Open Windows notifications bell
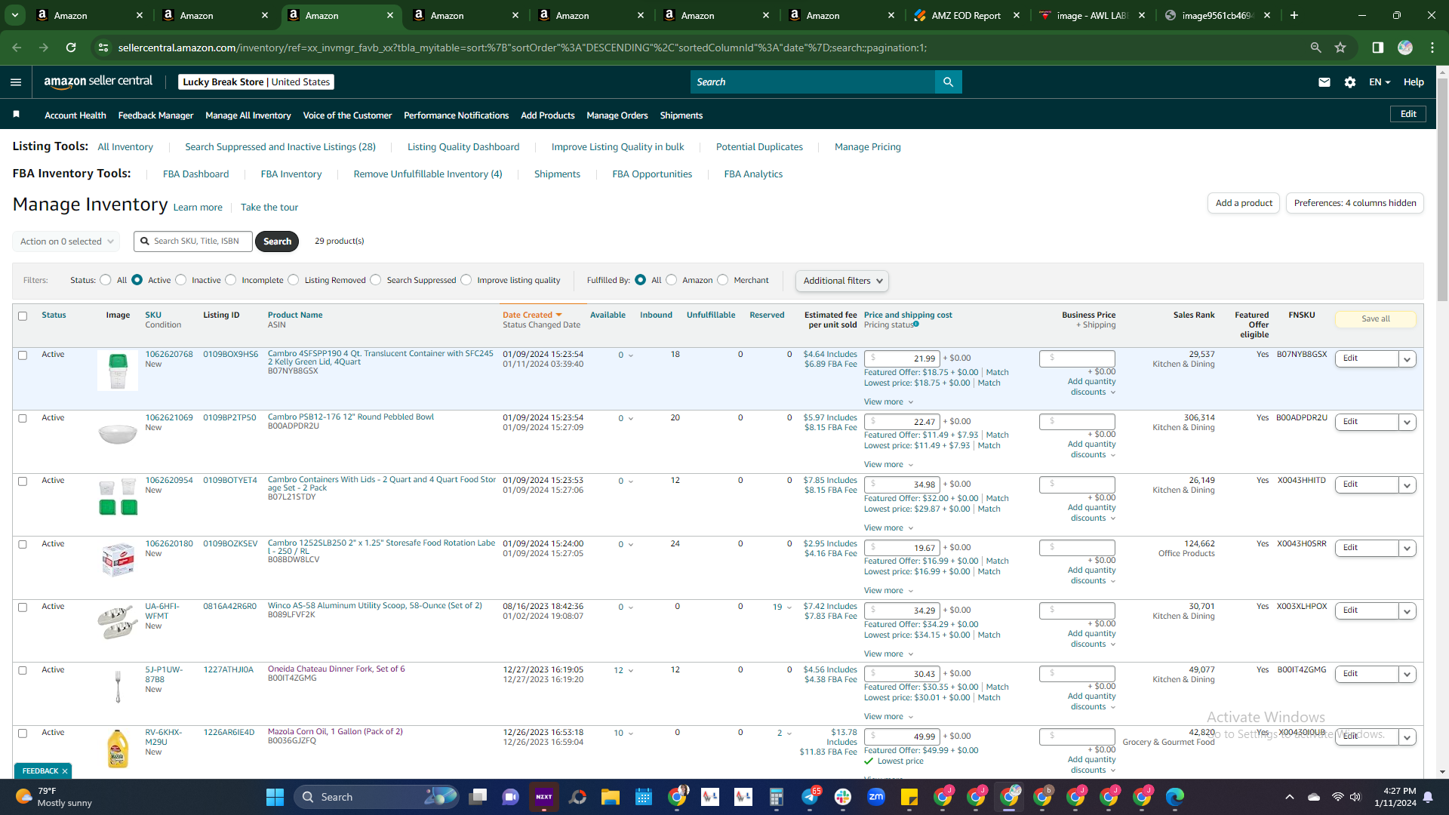The image size is (1449, 815). (1428, 797)
